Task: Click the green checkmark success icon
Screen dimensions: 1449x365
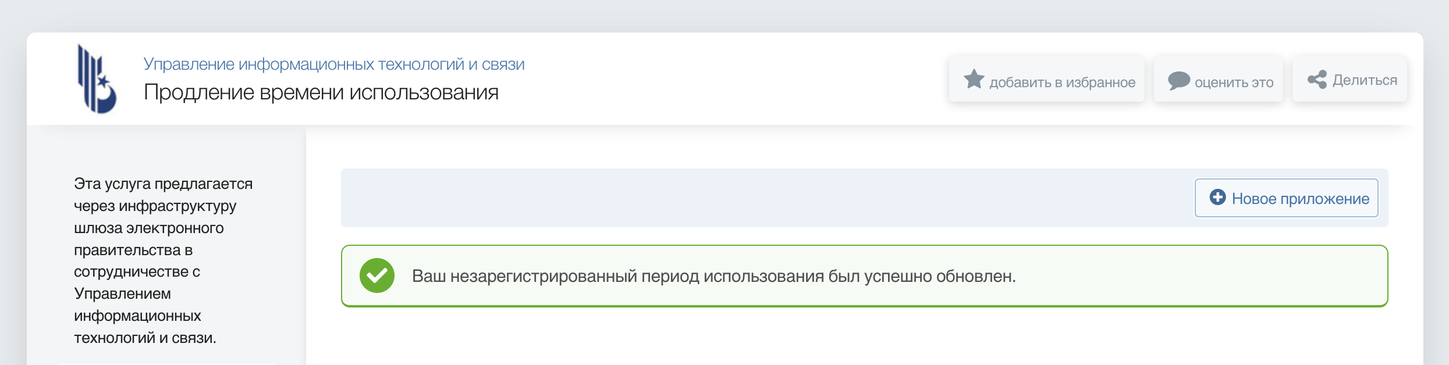Action: point(377,275)
